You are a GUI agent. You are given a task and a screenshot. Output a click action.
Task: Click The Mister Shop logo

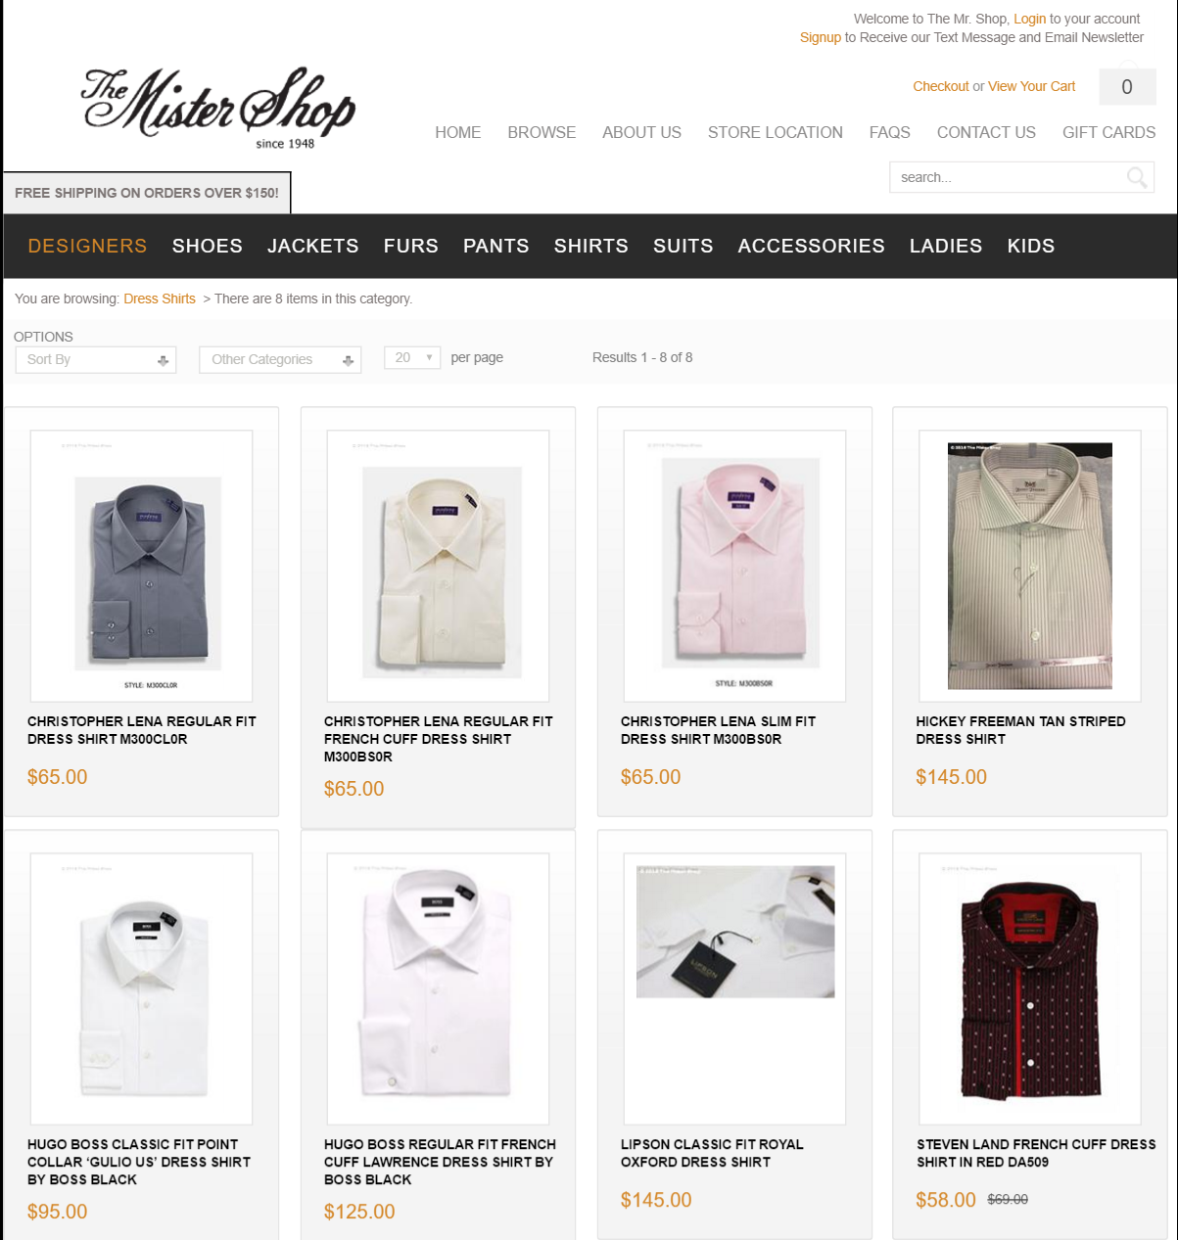tap(217, 107)
